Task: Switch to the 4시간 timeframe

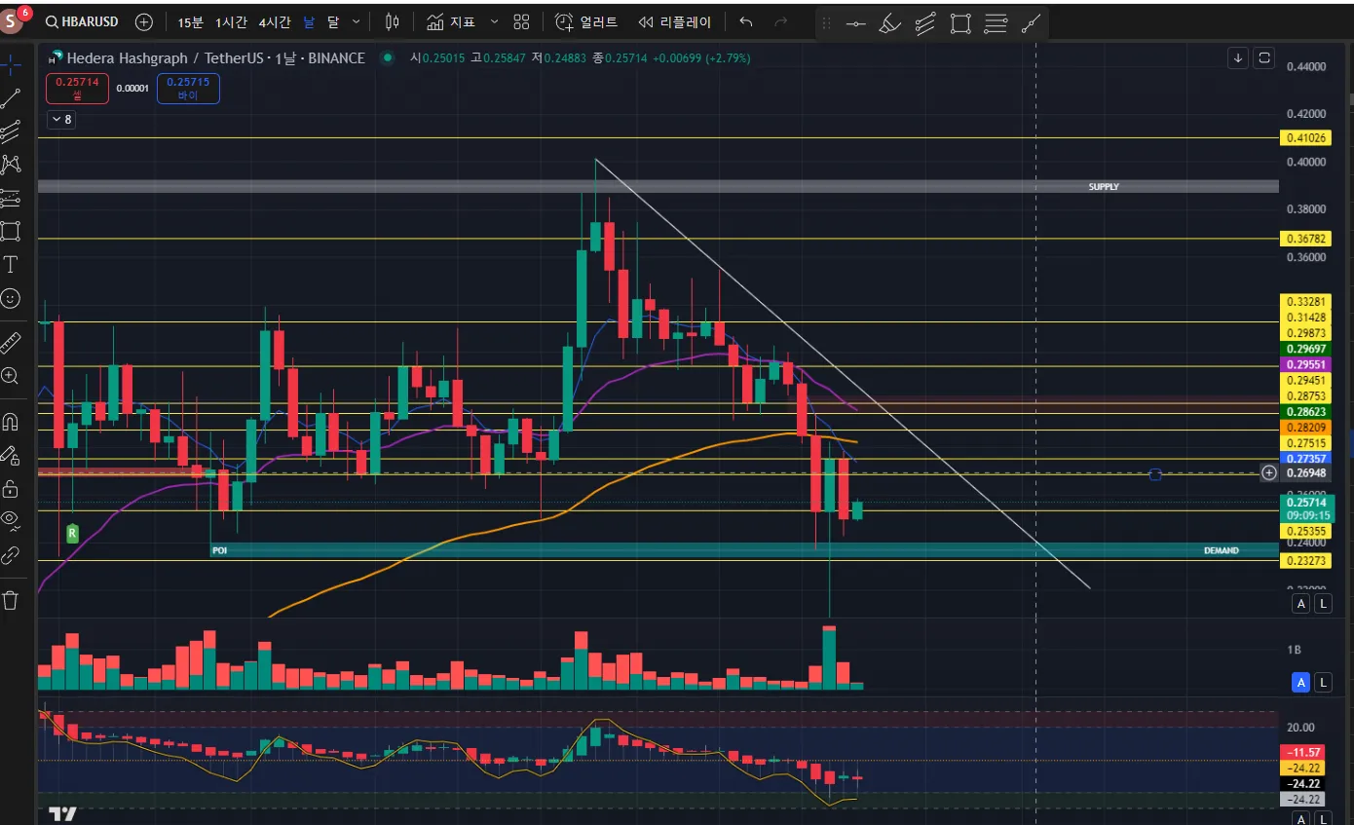Action: click(x=275, y=21)
